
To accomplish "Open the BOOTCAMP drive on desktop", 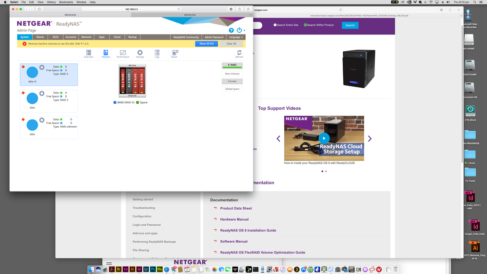I will 469,65.
